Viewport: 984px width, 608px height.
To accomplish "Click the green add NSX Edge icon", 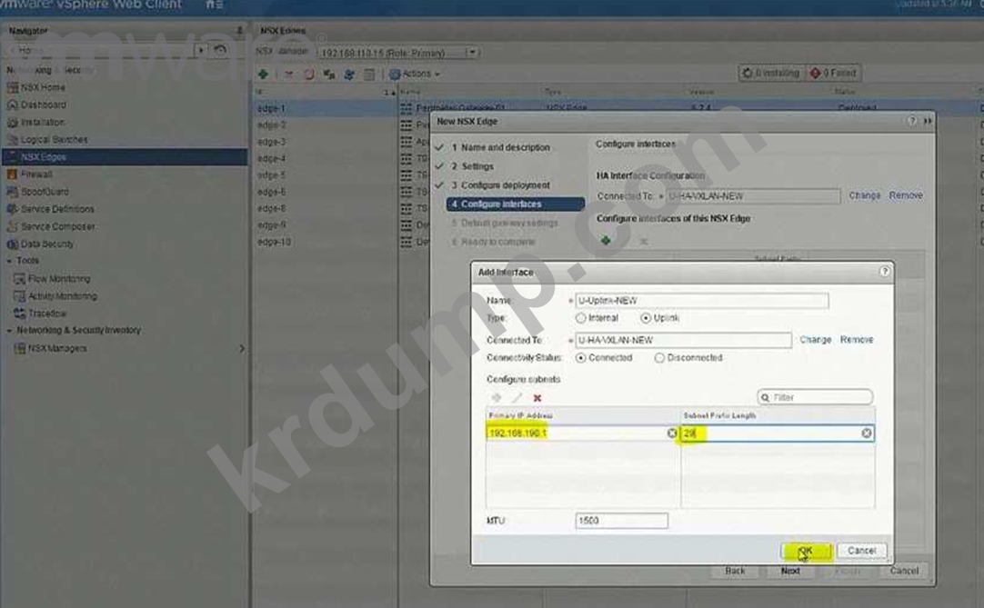I will point(263,74).
